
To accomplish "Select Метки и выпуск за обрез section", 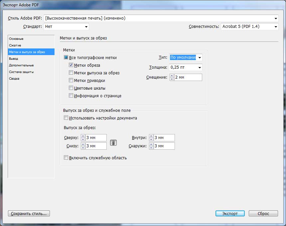I will [31, 52].
